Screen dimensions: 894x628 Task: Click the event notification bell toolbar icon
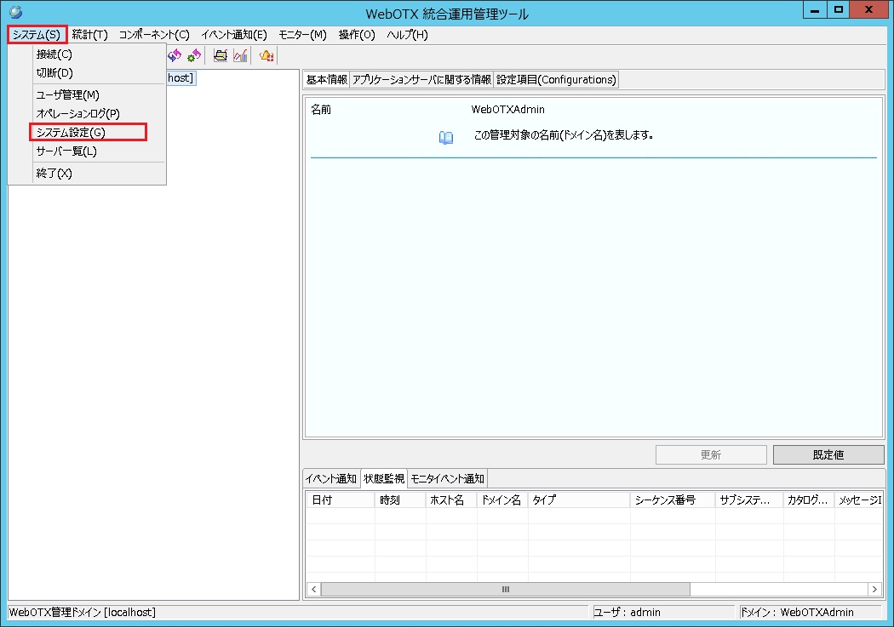click(x=266, y=55)
